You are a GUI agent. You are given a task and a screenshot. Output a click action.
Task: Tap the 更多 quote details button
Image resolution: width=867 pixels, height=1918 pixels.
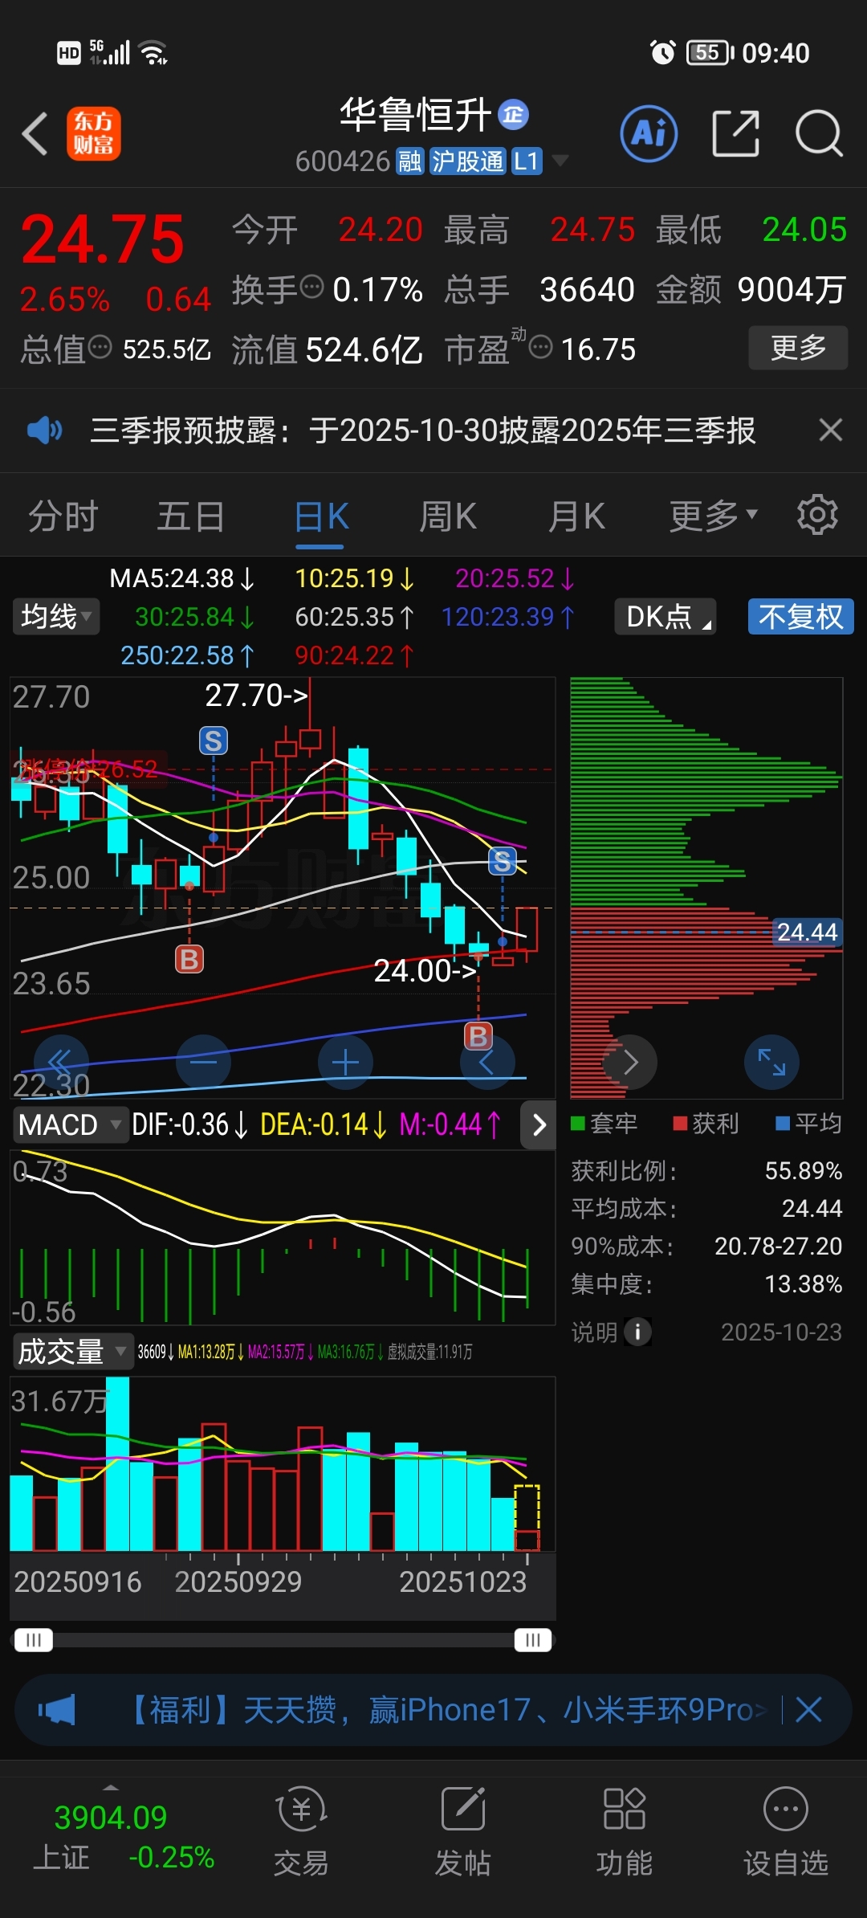point(798,348)
